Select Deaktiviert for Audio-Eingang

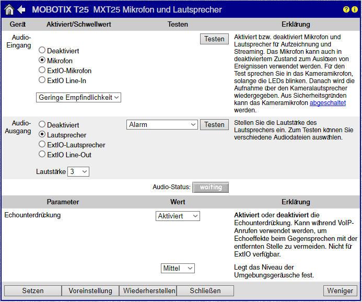click(42, 50)
